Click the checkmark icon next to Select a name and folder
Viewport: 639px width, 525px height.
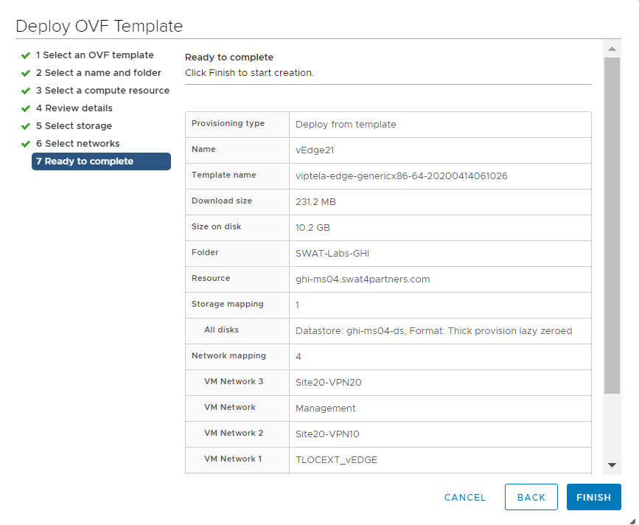pos(26,73)
